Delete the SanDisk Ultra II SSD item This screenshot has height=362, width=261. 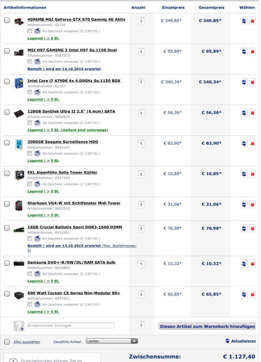[x=252, y=113]
